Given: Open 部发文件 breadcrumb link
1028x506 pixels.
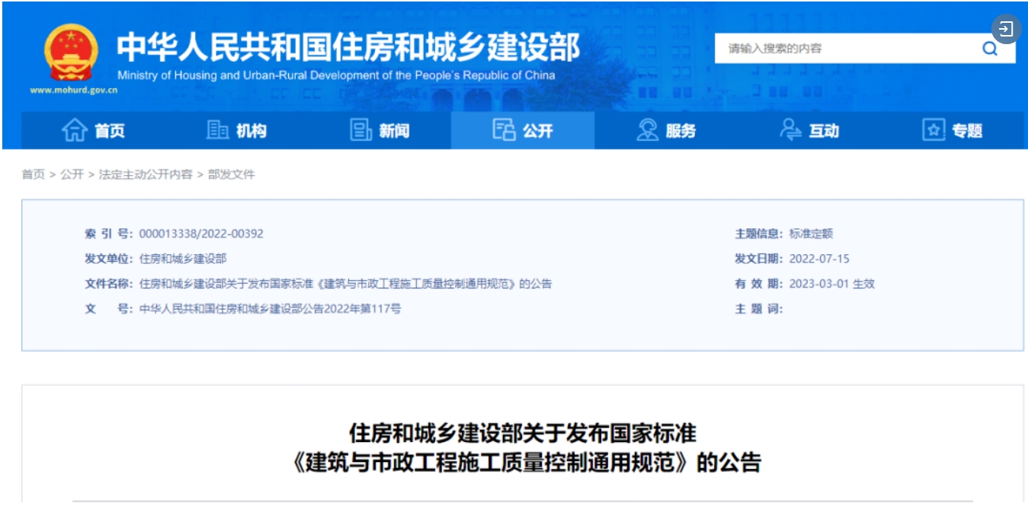Looking at the screenshot, I should point(231,174).
